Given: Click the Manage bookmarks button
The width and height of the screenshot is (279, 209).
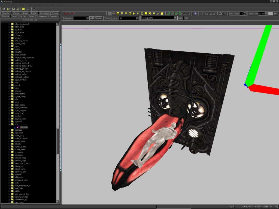Looking at the screenshot, I should point(98,18).
